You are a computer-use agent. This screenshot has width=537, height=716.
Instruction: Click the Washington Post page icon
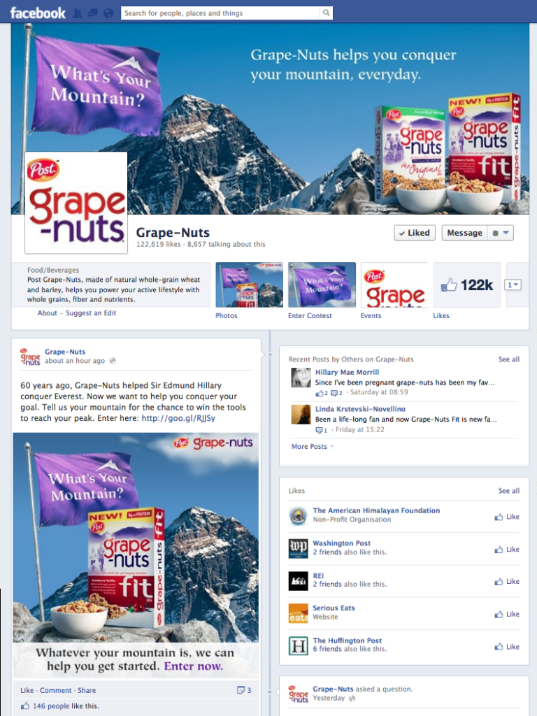tap(298, 548)
